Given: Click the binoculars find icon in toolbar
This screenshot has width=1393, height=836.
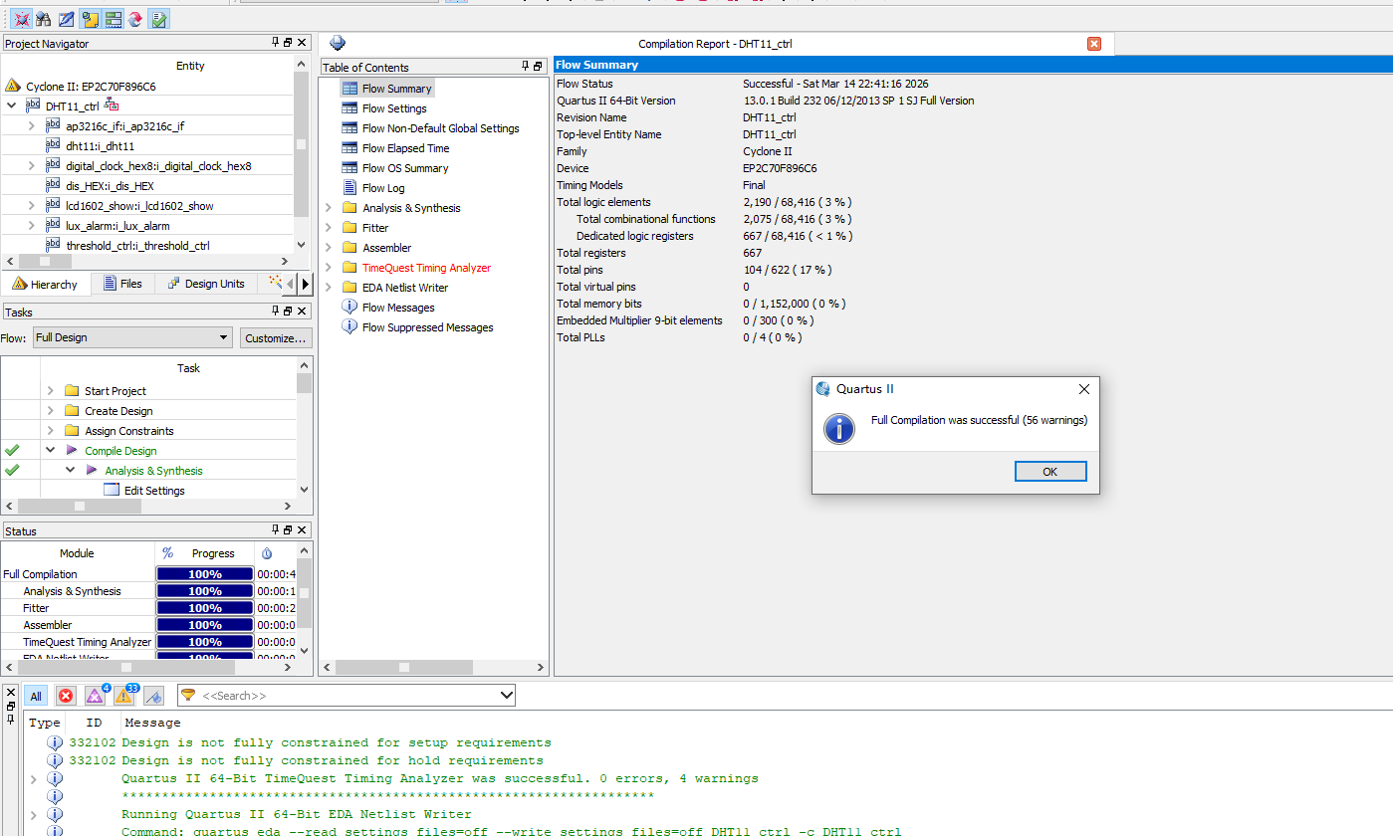Looking at the screenshot, I should [44, 19].
